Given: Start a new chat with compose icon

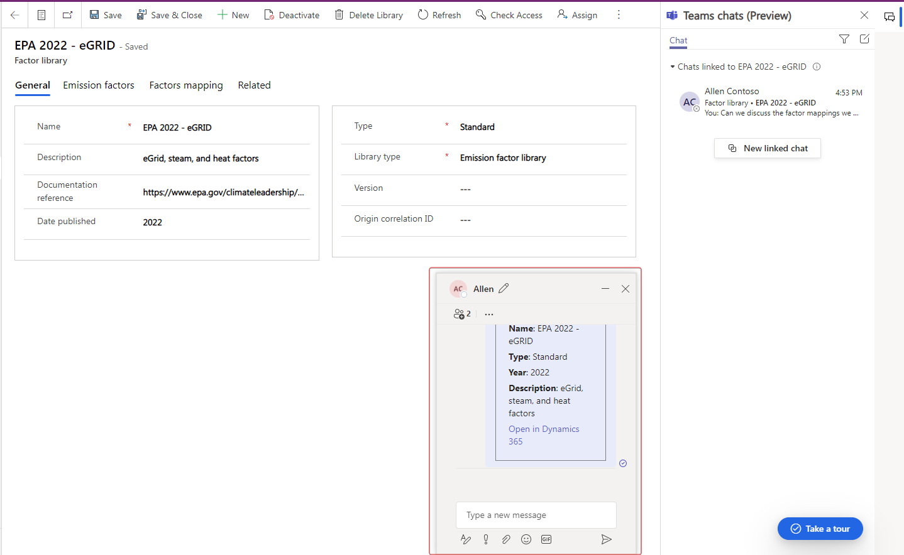Looking at the screenshot, I should tap(864, 39).
